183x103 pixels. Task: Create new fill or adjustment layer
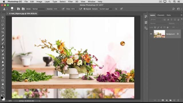166,100
